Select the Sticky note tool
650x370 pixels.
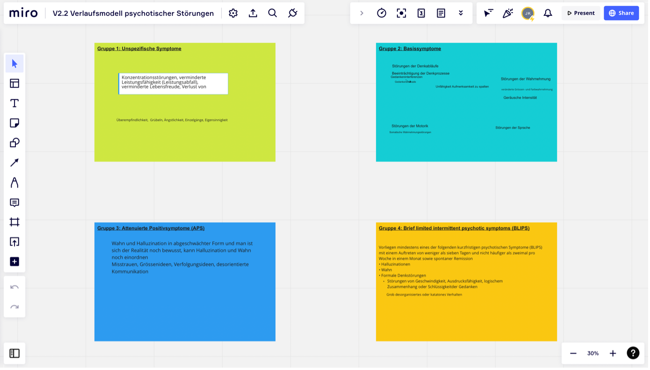pos(14,123)
